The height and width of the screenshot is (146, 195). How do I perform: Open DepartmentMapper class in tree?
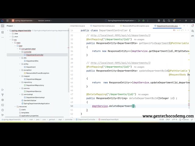(x=33, y=79)
